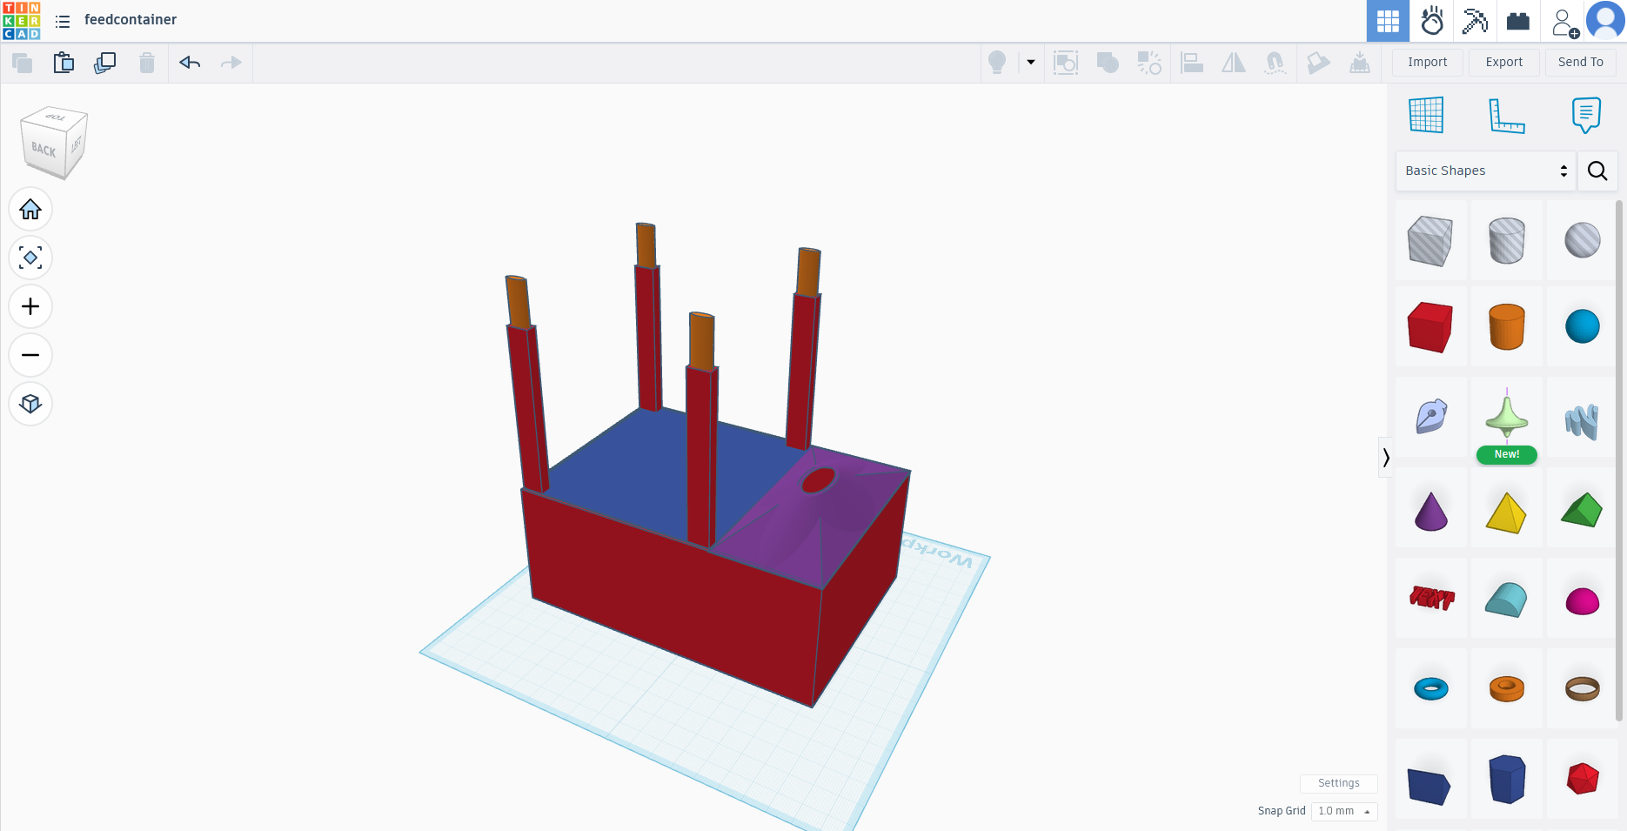The width and height of the screenshot is (1627, 831).
Task: Open the design list menu icon
Action: pyautogui.click(x=63, y=21)
